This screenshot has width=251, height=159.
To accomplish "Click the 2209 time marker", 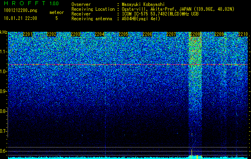I will [219, 34].
